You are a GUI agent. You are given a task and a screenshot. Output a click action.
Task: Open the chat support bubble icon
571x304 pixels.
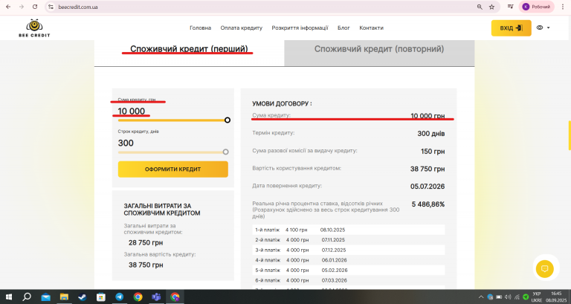coord(545,269)
